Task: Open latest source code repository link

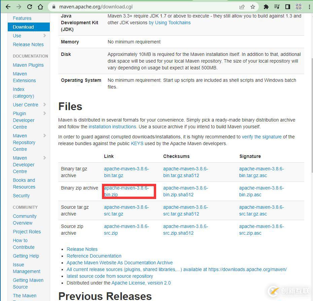Action: pos(110,276)
